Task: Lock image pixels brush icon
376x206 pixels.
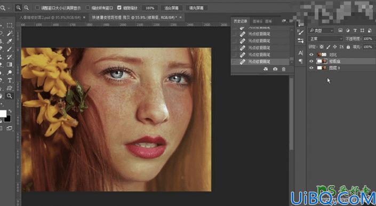Action: tap(329, 47)
